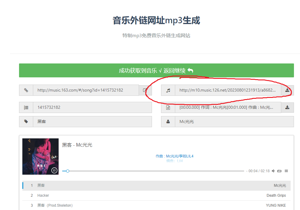Image resolution: width=300 pixels, height=210 pixels.
Task: Click the subtitle 特制mp3免费音乐外链生成网站
Action: click(x=156, y=36)
